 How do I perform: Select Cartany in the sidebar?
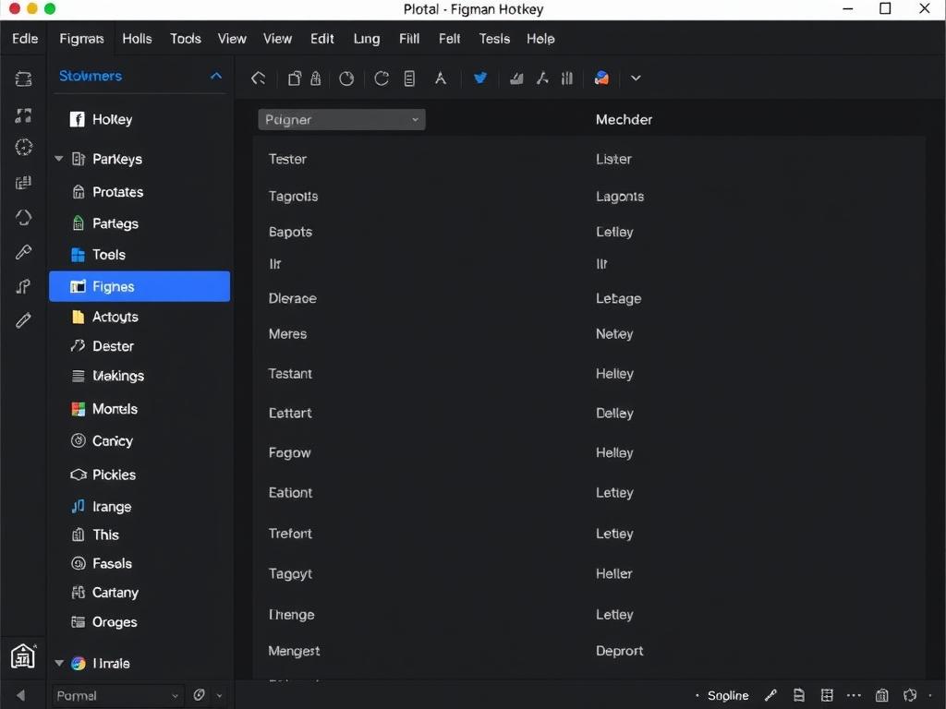(x=139, y=593)
